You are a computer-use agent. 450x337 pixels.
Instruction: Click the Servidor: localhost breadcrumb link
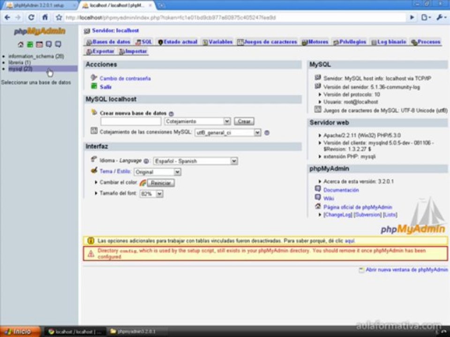[x=115, y=31]
